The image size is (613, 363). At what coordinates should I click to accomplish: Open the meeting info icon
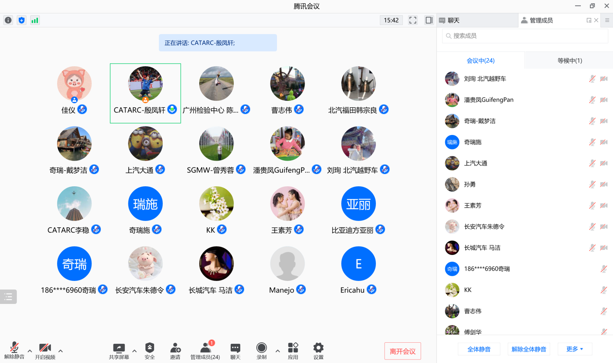8,20
